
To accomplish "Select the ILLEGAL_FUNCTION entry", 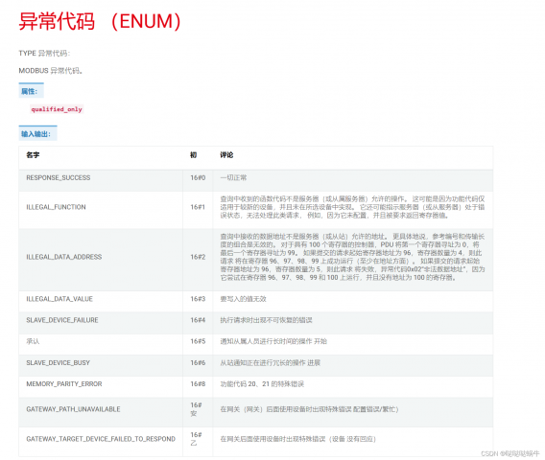I will tap(56, 207).
